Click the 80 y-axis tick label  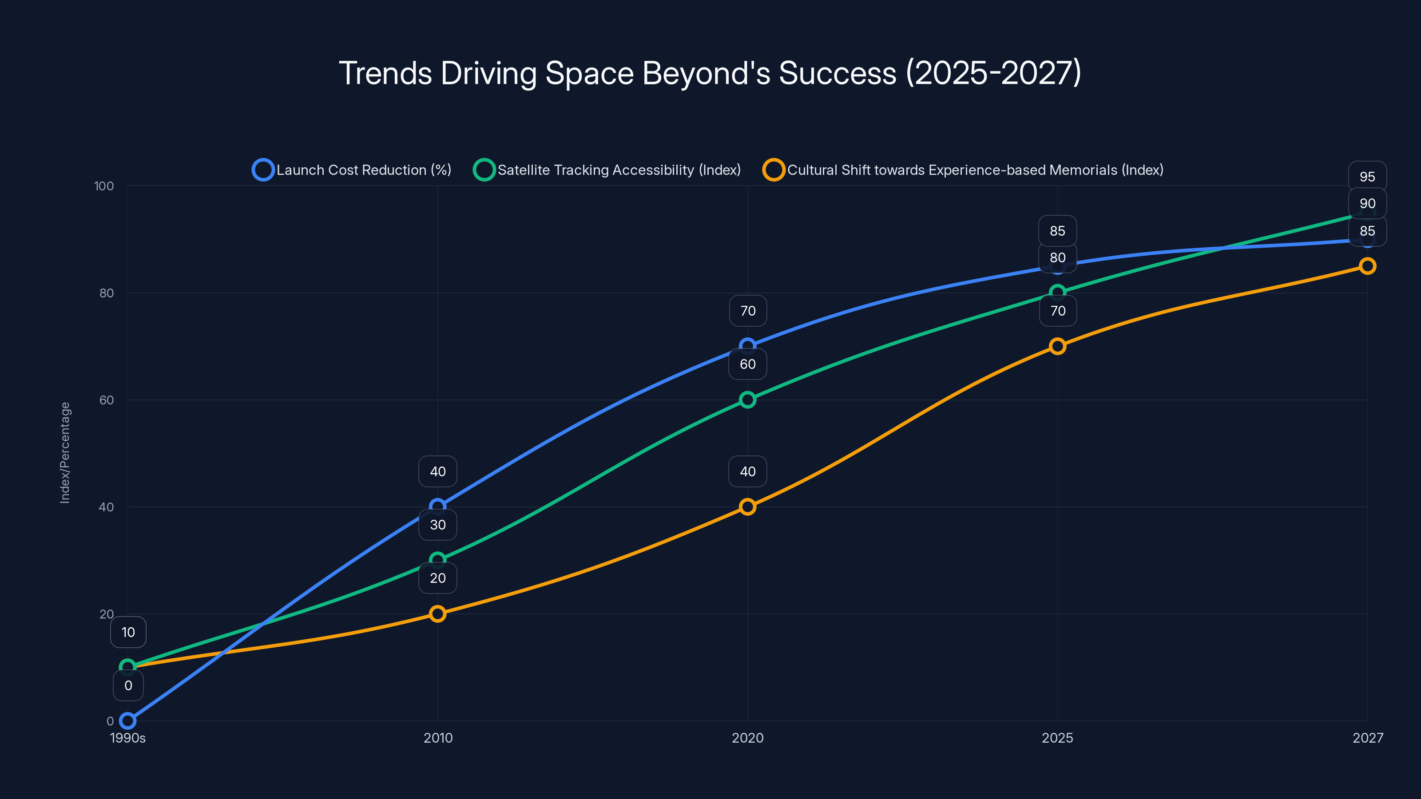coord(107,293)
